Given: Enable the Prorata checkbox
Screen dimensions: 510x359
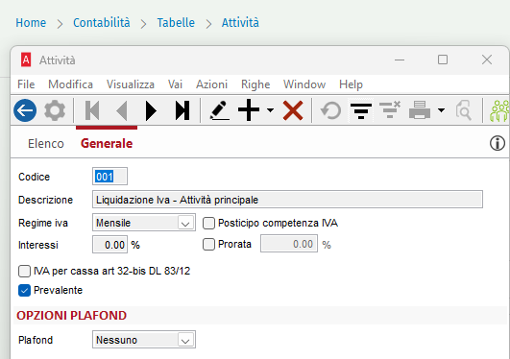Looking at the screenshot, I should point(208,244).
